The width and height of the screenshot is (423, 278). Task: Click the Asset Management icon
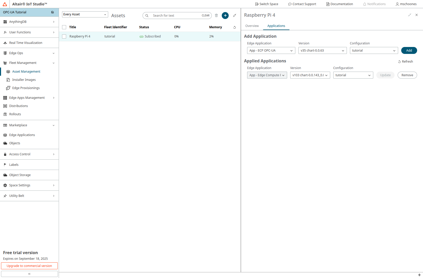(x=8, y=72)
